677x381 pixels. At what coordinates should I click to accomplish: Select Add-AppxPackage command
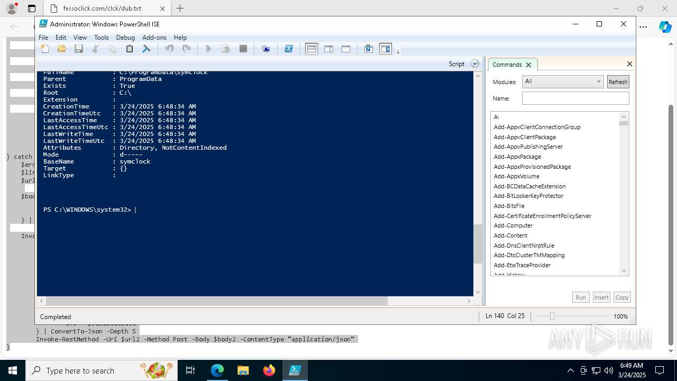click(x=517, y=157)
